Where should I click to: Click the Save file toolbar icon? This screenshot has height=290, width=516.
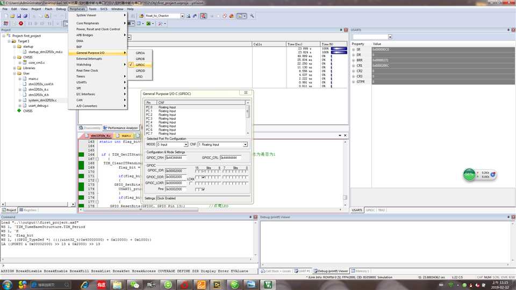[19, 16]
